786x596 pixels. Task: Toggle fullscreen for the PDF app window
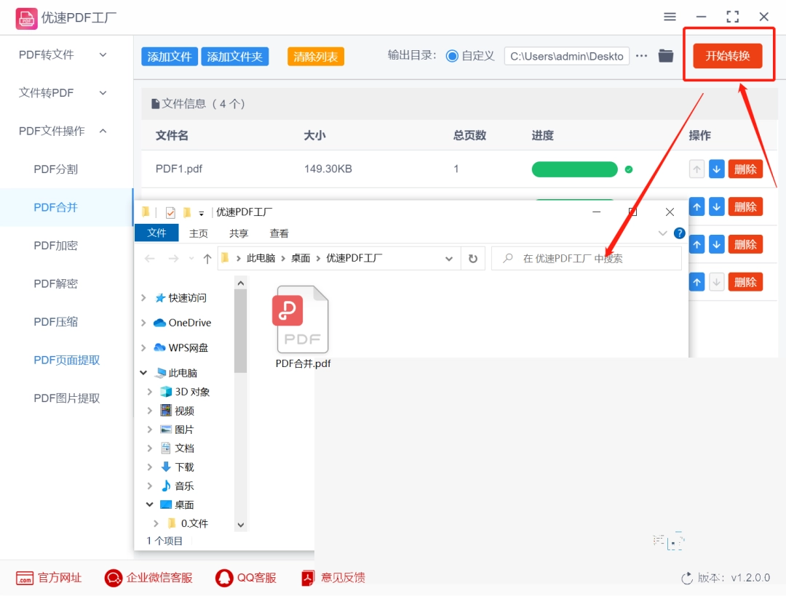[x=732, y=17]
